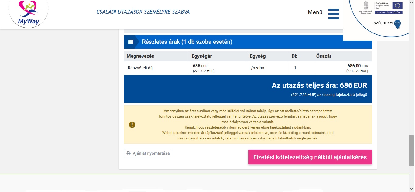
Task: Click the BEFEKTETÉS A JÖVŐBE banner
Action: click(x=389, y=12)
